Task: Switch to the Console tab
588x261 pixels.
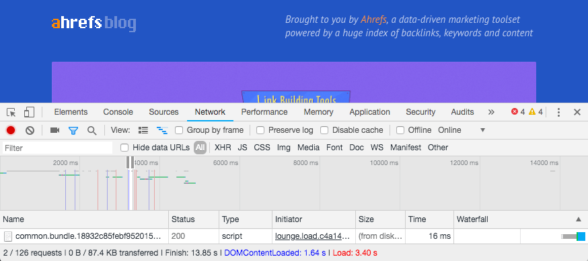Action: [118, 112]
